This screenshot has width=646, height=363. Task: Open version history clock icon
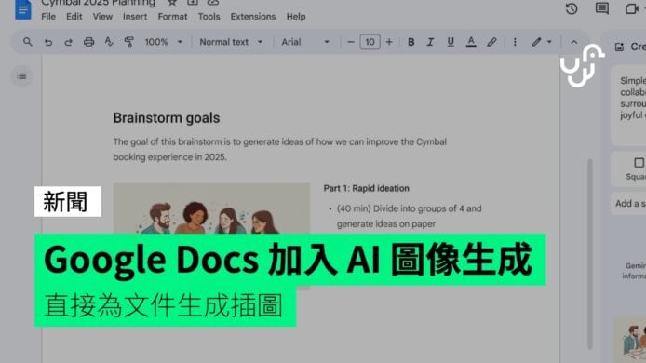572,8
